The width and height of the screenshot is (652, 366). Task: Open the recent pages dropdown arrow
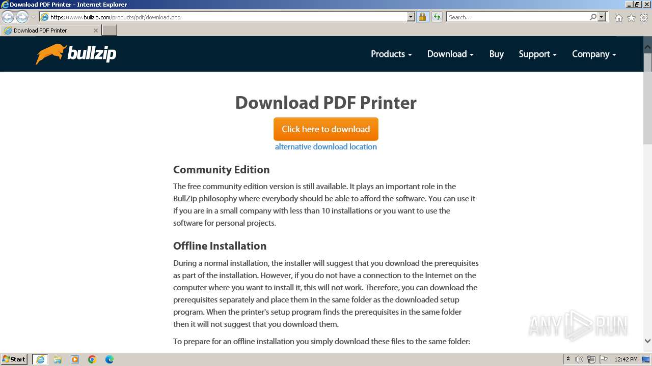pos(33,17)
